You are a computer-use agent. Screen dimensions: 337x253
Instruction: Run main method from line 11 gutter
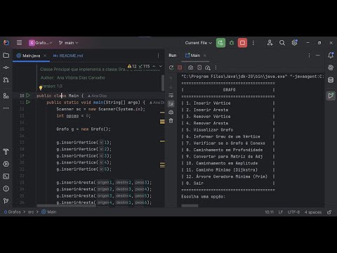point(28,102)
